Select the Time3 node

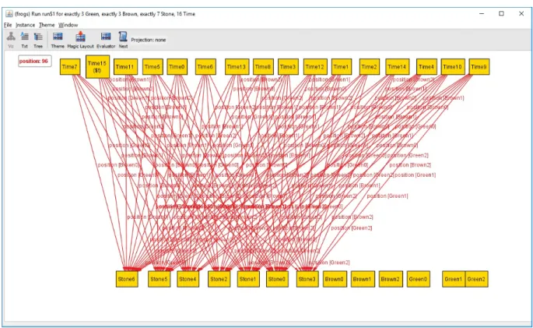tap(288, 67)
